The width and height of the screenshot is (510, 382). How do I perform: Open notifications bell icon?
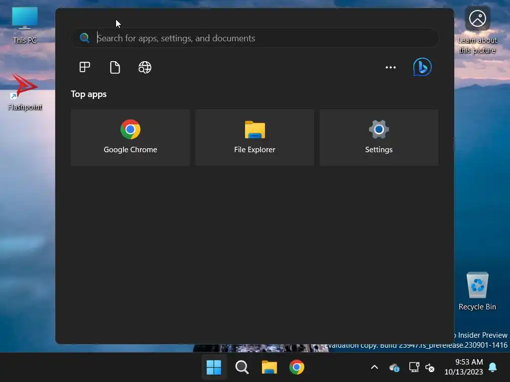click(493, 368)
